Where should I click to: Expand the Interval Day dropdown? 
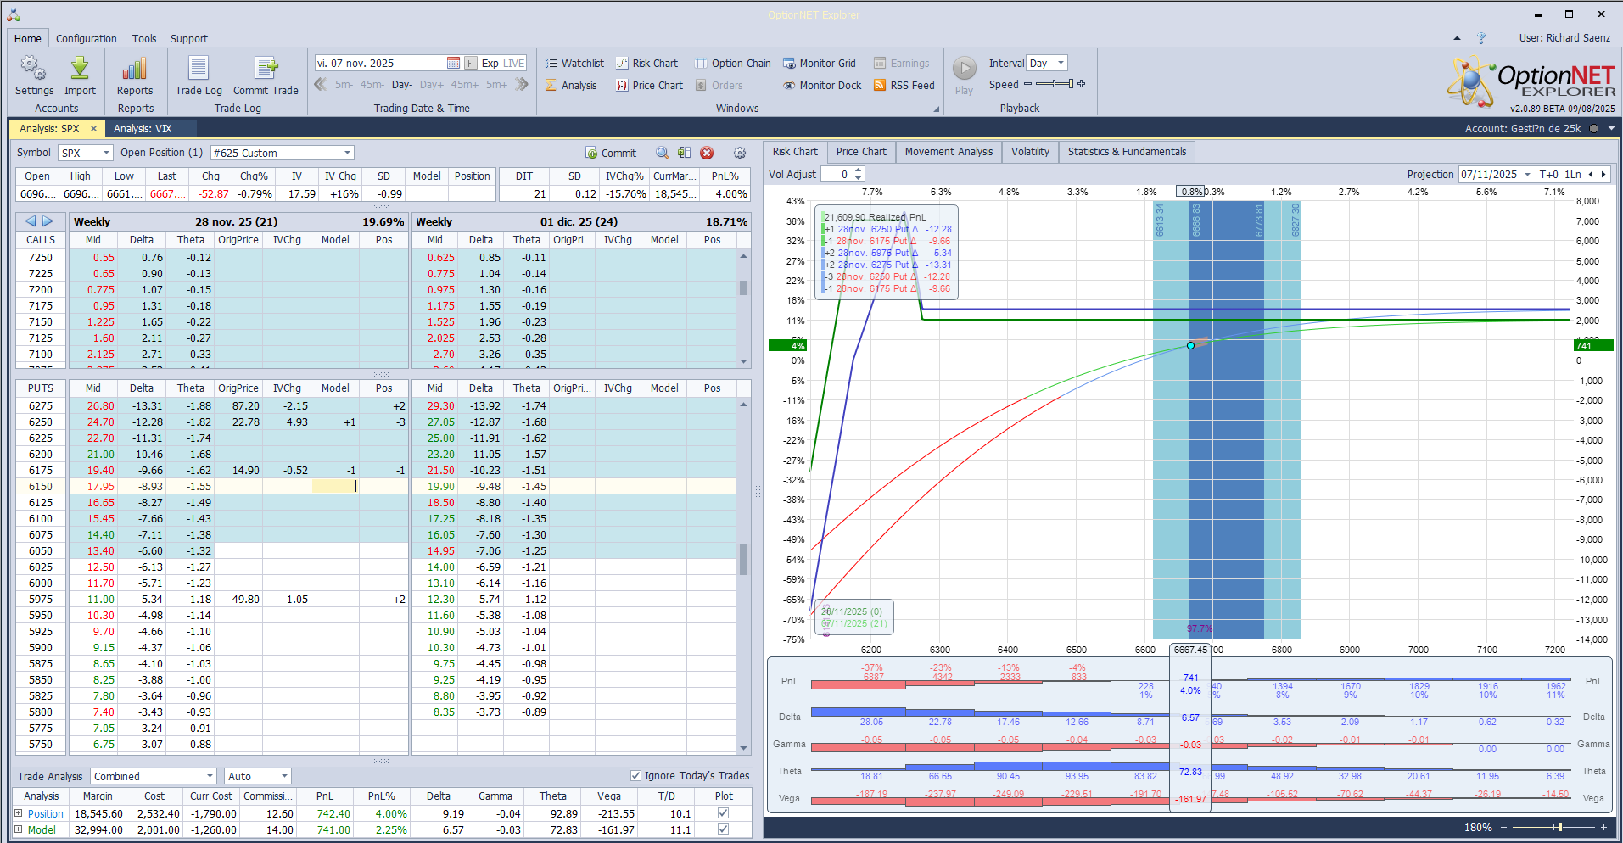(x=1061, y=64)
